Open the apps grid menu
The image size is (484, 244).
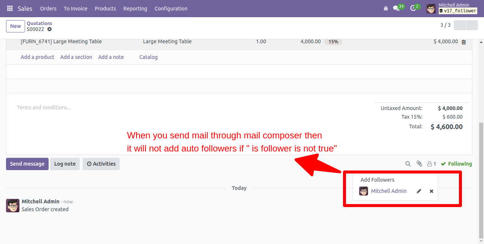point(9,8)
